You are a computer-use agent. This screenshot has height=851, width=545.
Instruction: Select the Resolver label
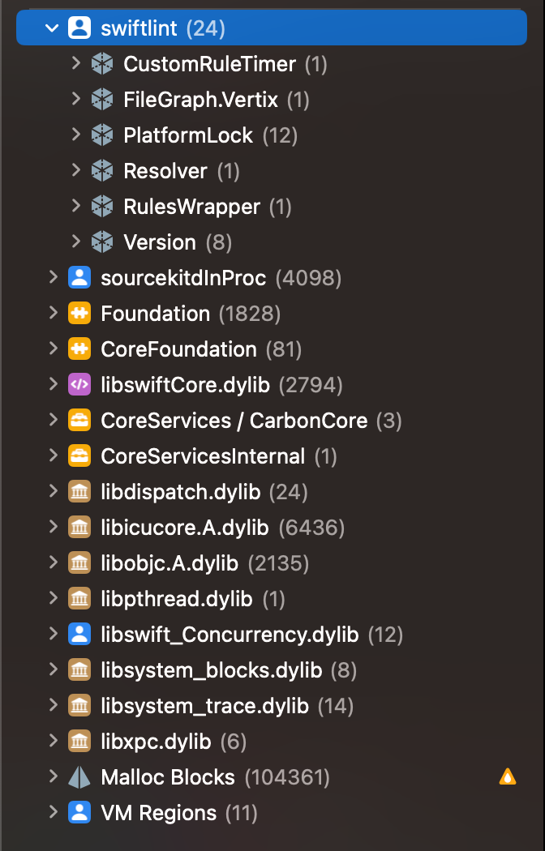click(165, 171)
